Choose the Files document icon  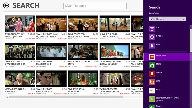click(x=152, y=46)
